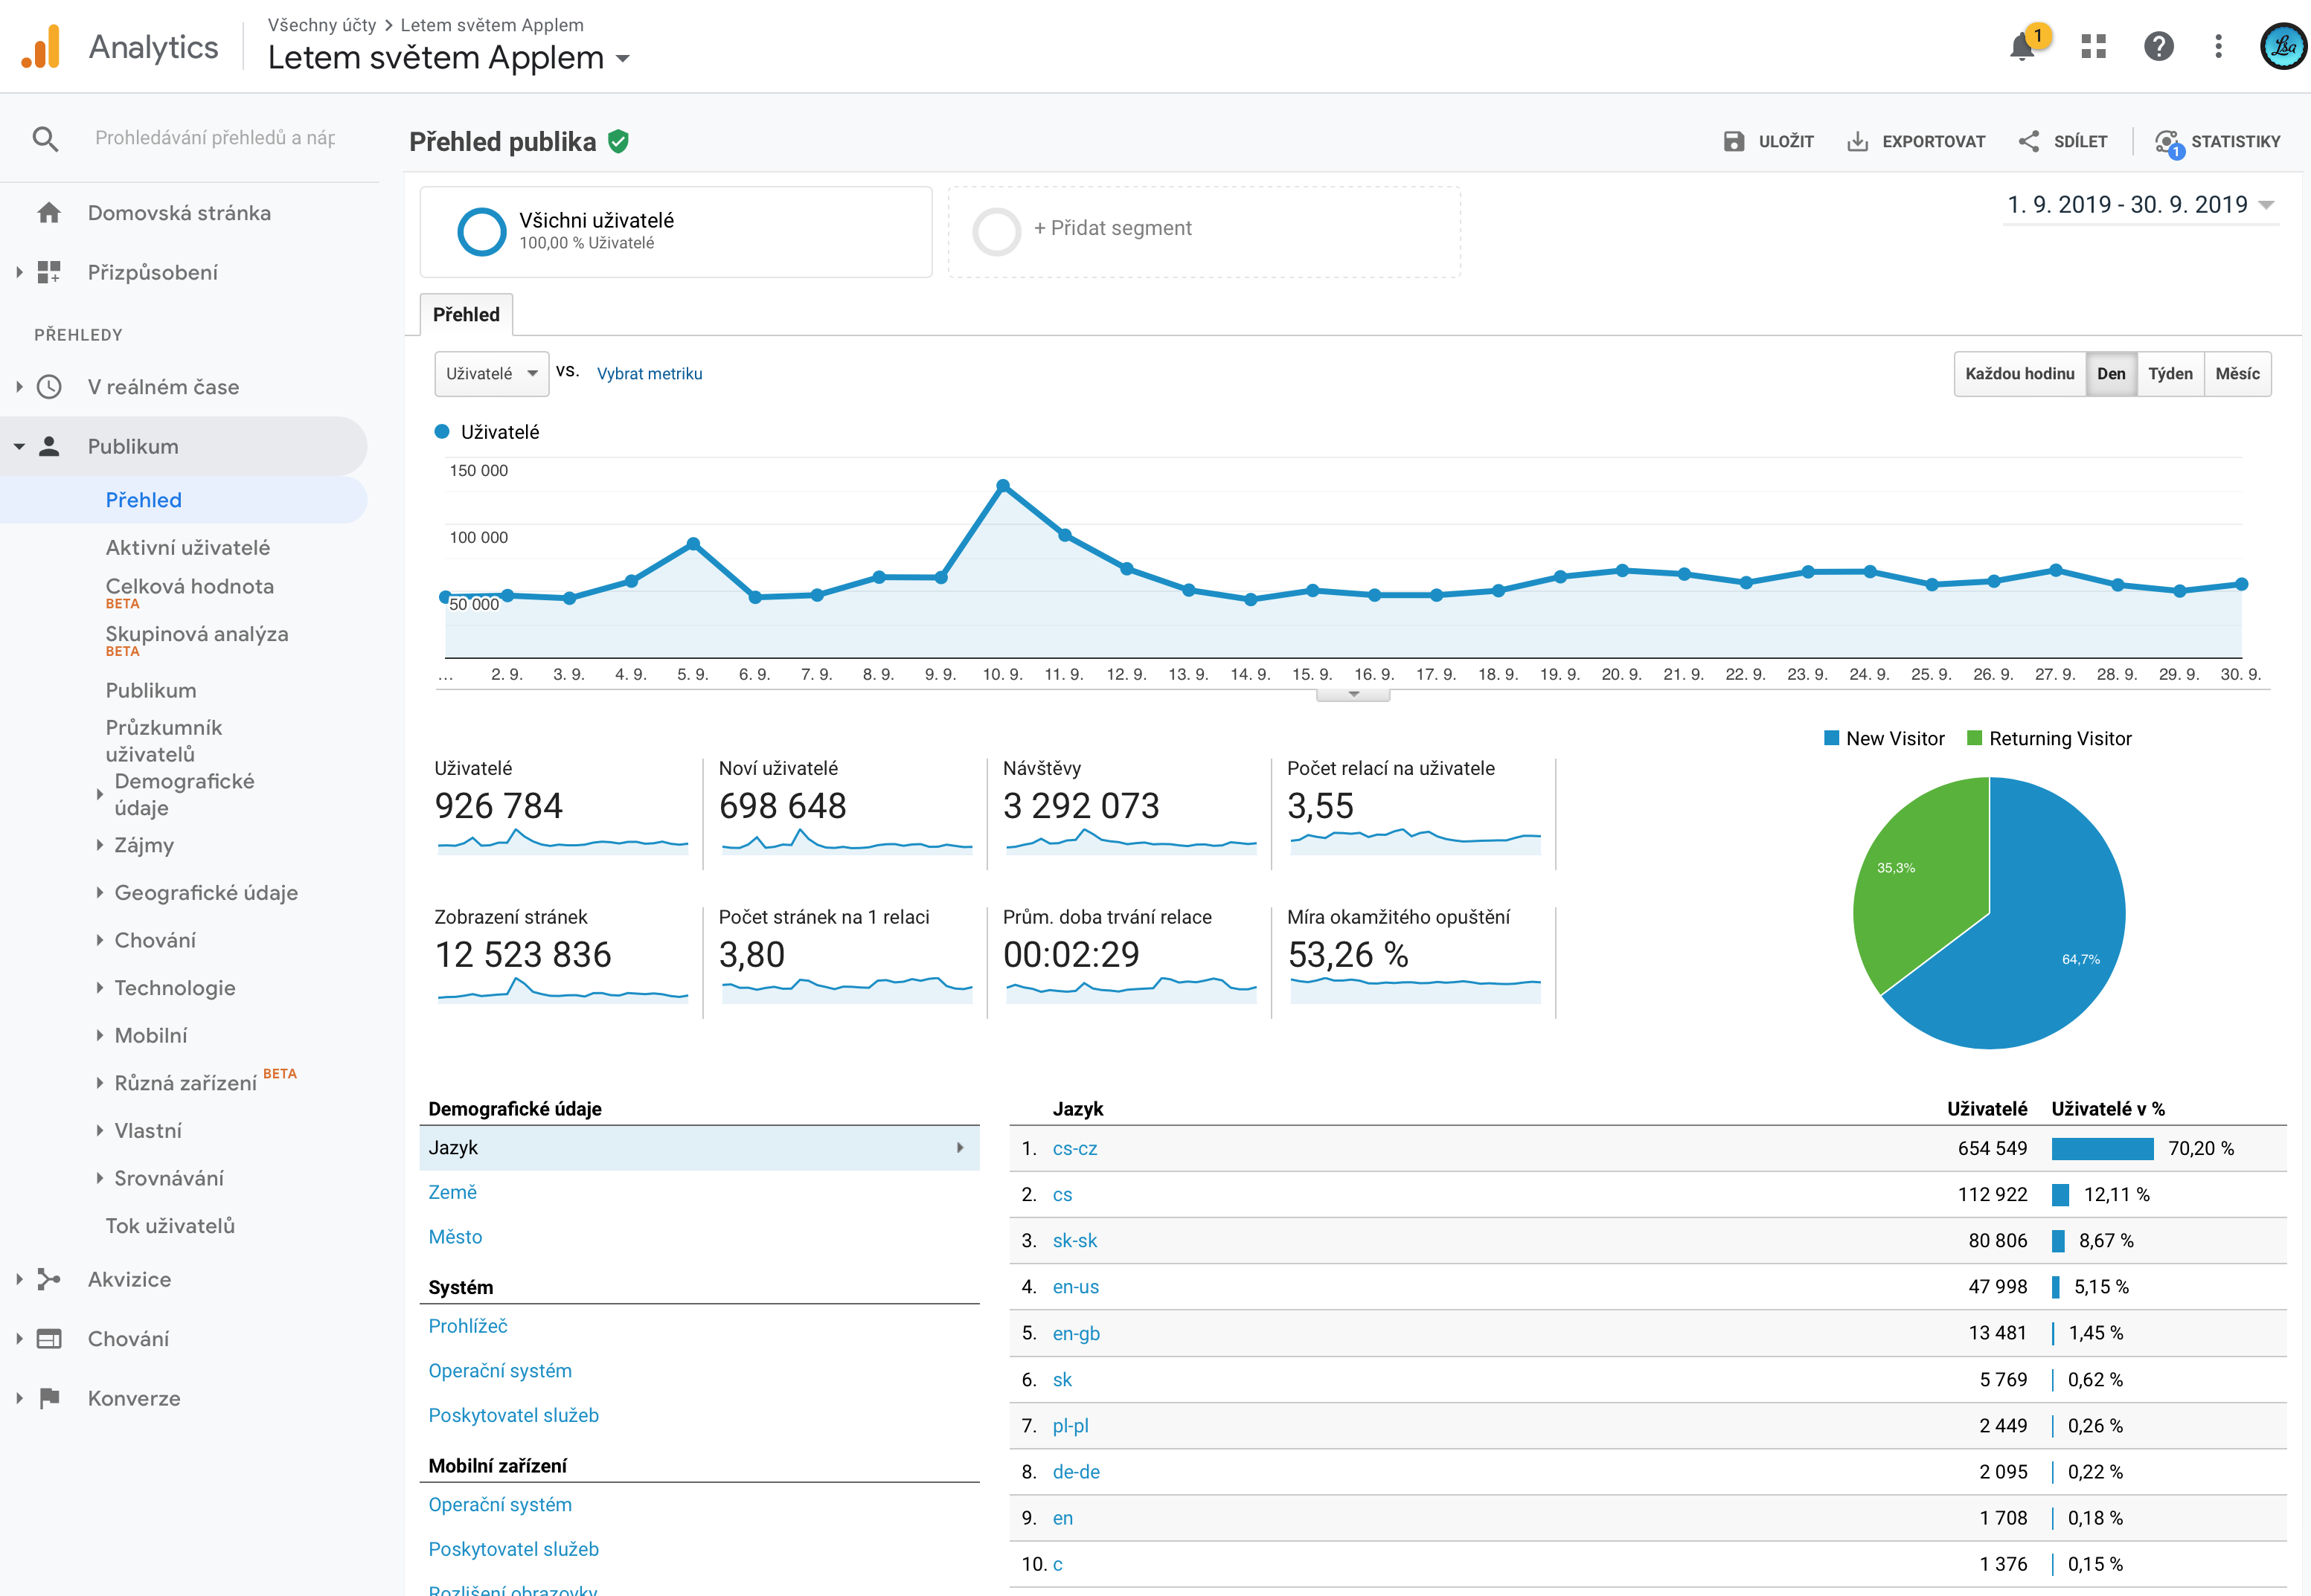Open the notifications bell icon

coord(2022,47)
